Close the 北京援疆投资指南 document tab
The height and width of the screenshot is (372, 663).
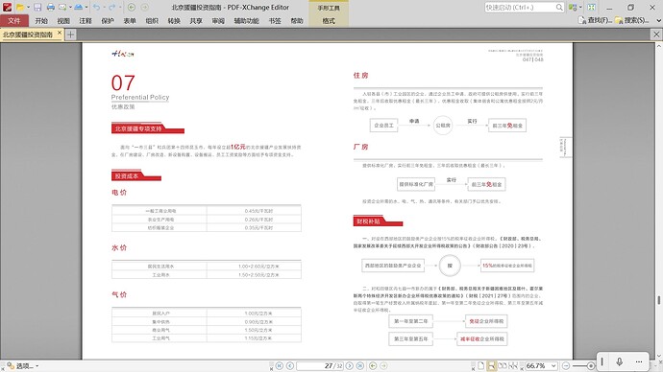click(60, 33)
